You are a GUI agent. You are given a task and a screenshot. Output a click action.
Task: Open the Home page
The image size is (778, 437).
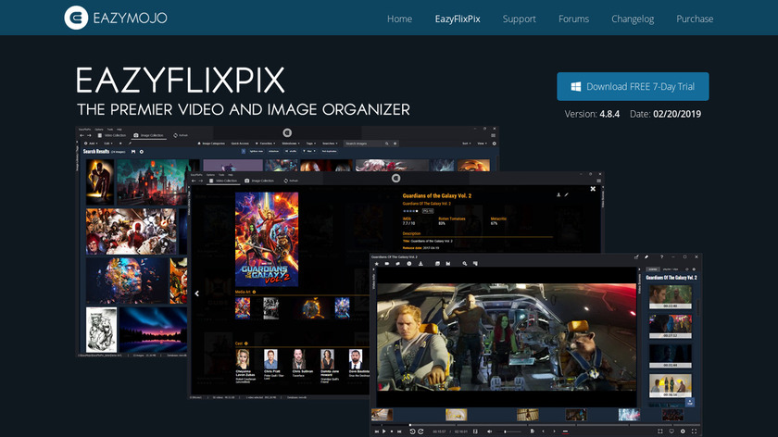coord(399,19)
